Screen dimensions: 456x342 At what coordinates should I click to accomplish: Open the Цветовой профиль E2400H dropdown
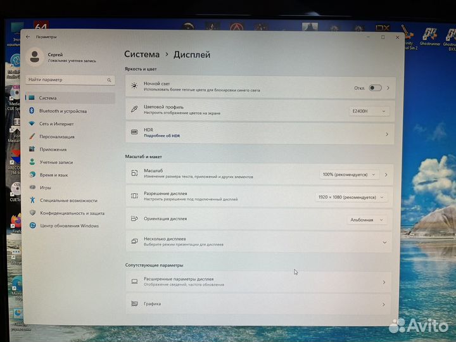tap(369, 111)
